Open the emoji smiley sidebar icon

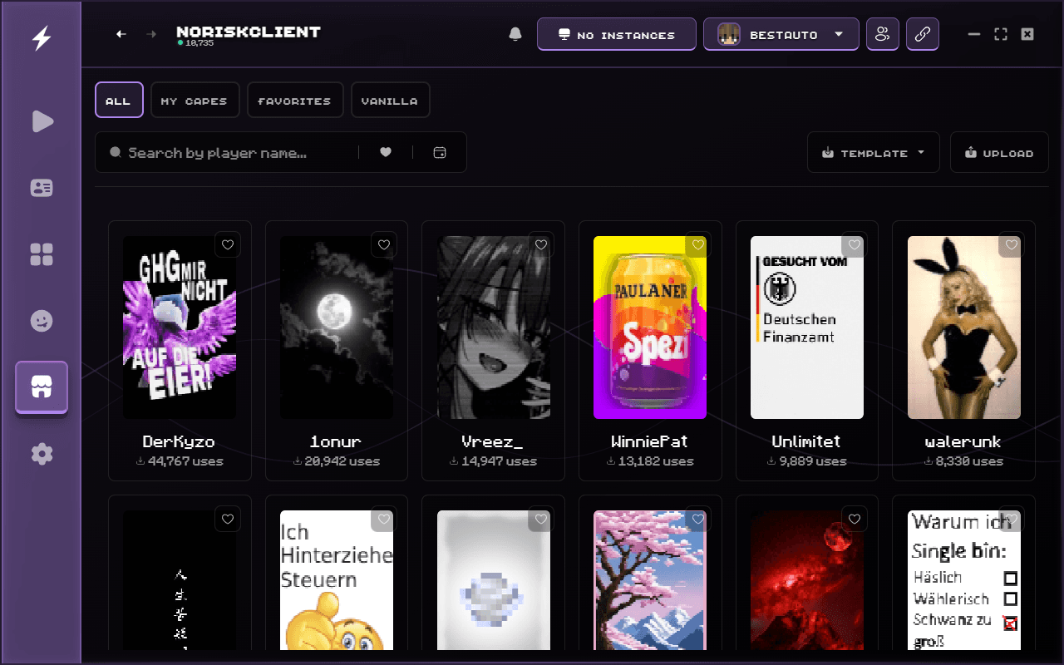pos(42,321)
